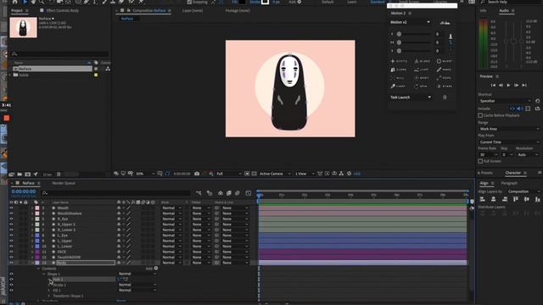Open the Graph Editor from timeline header
543x305 pixels.
249,193
